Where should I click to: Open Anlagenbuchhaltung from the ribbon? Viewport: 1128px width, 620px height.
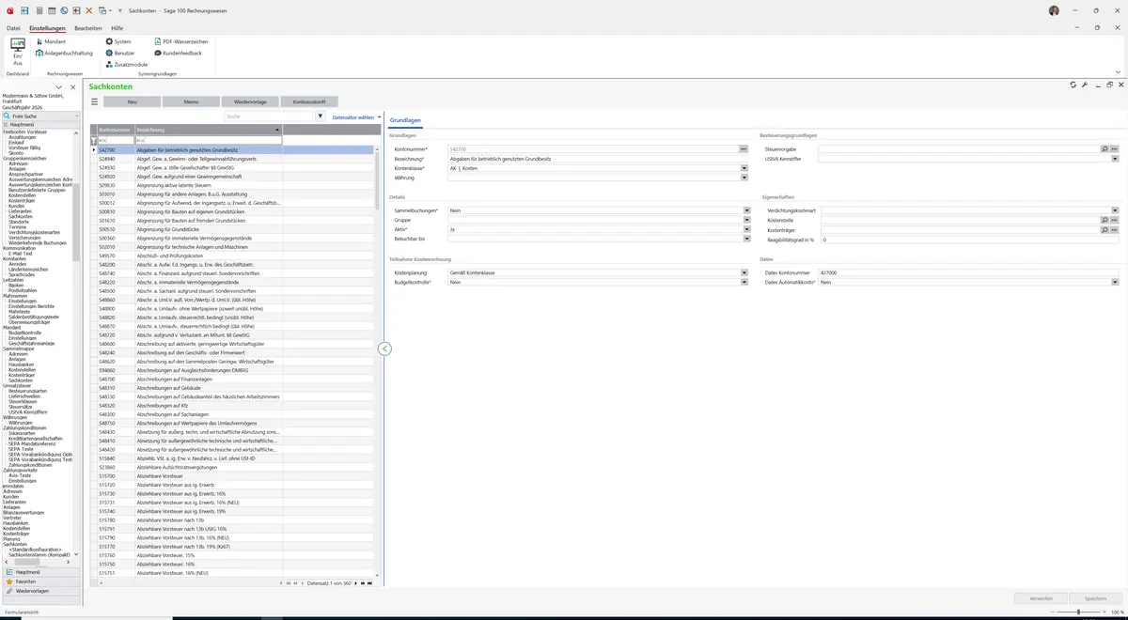(64, 54)
